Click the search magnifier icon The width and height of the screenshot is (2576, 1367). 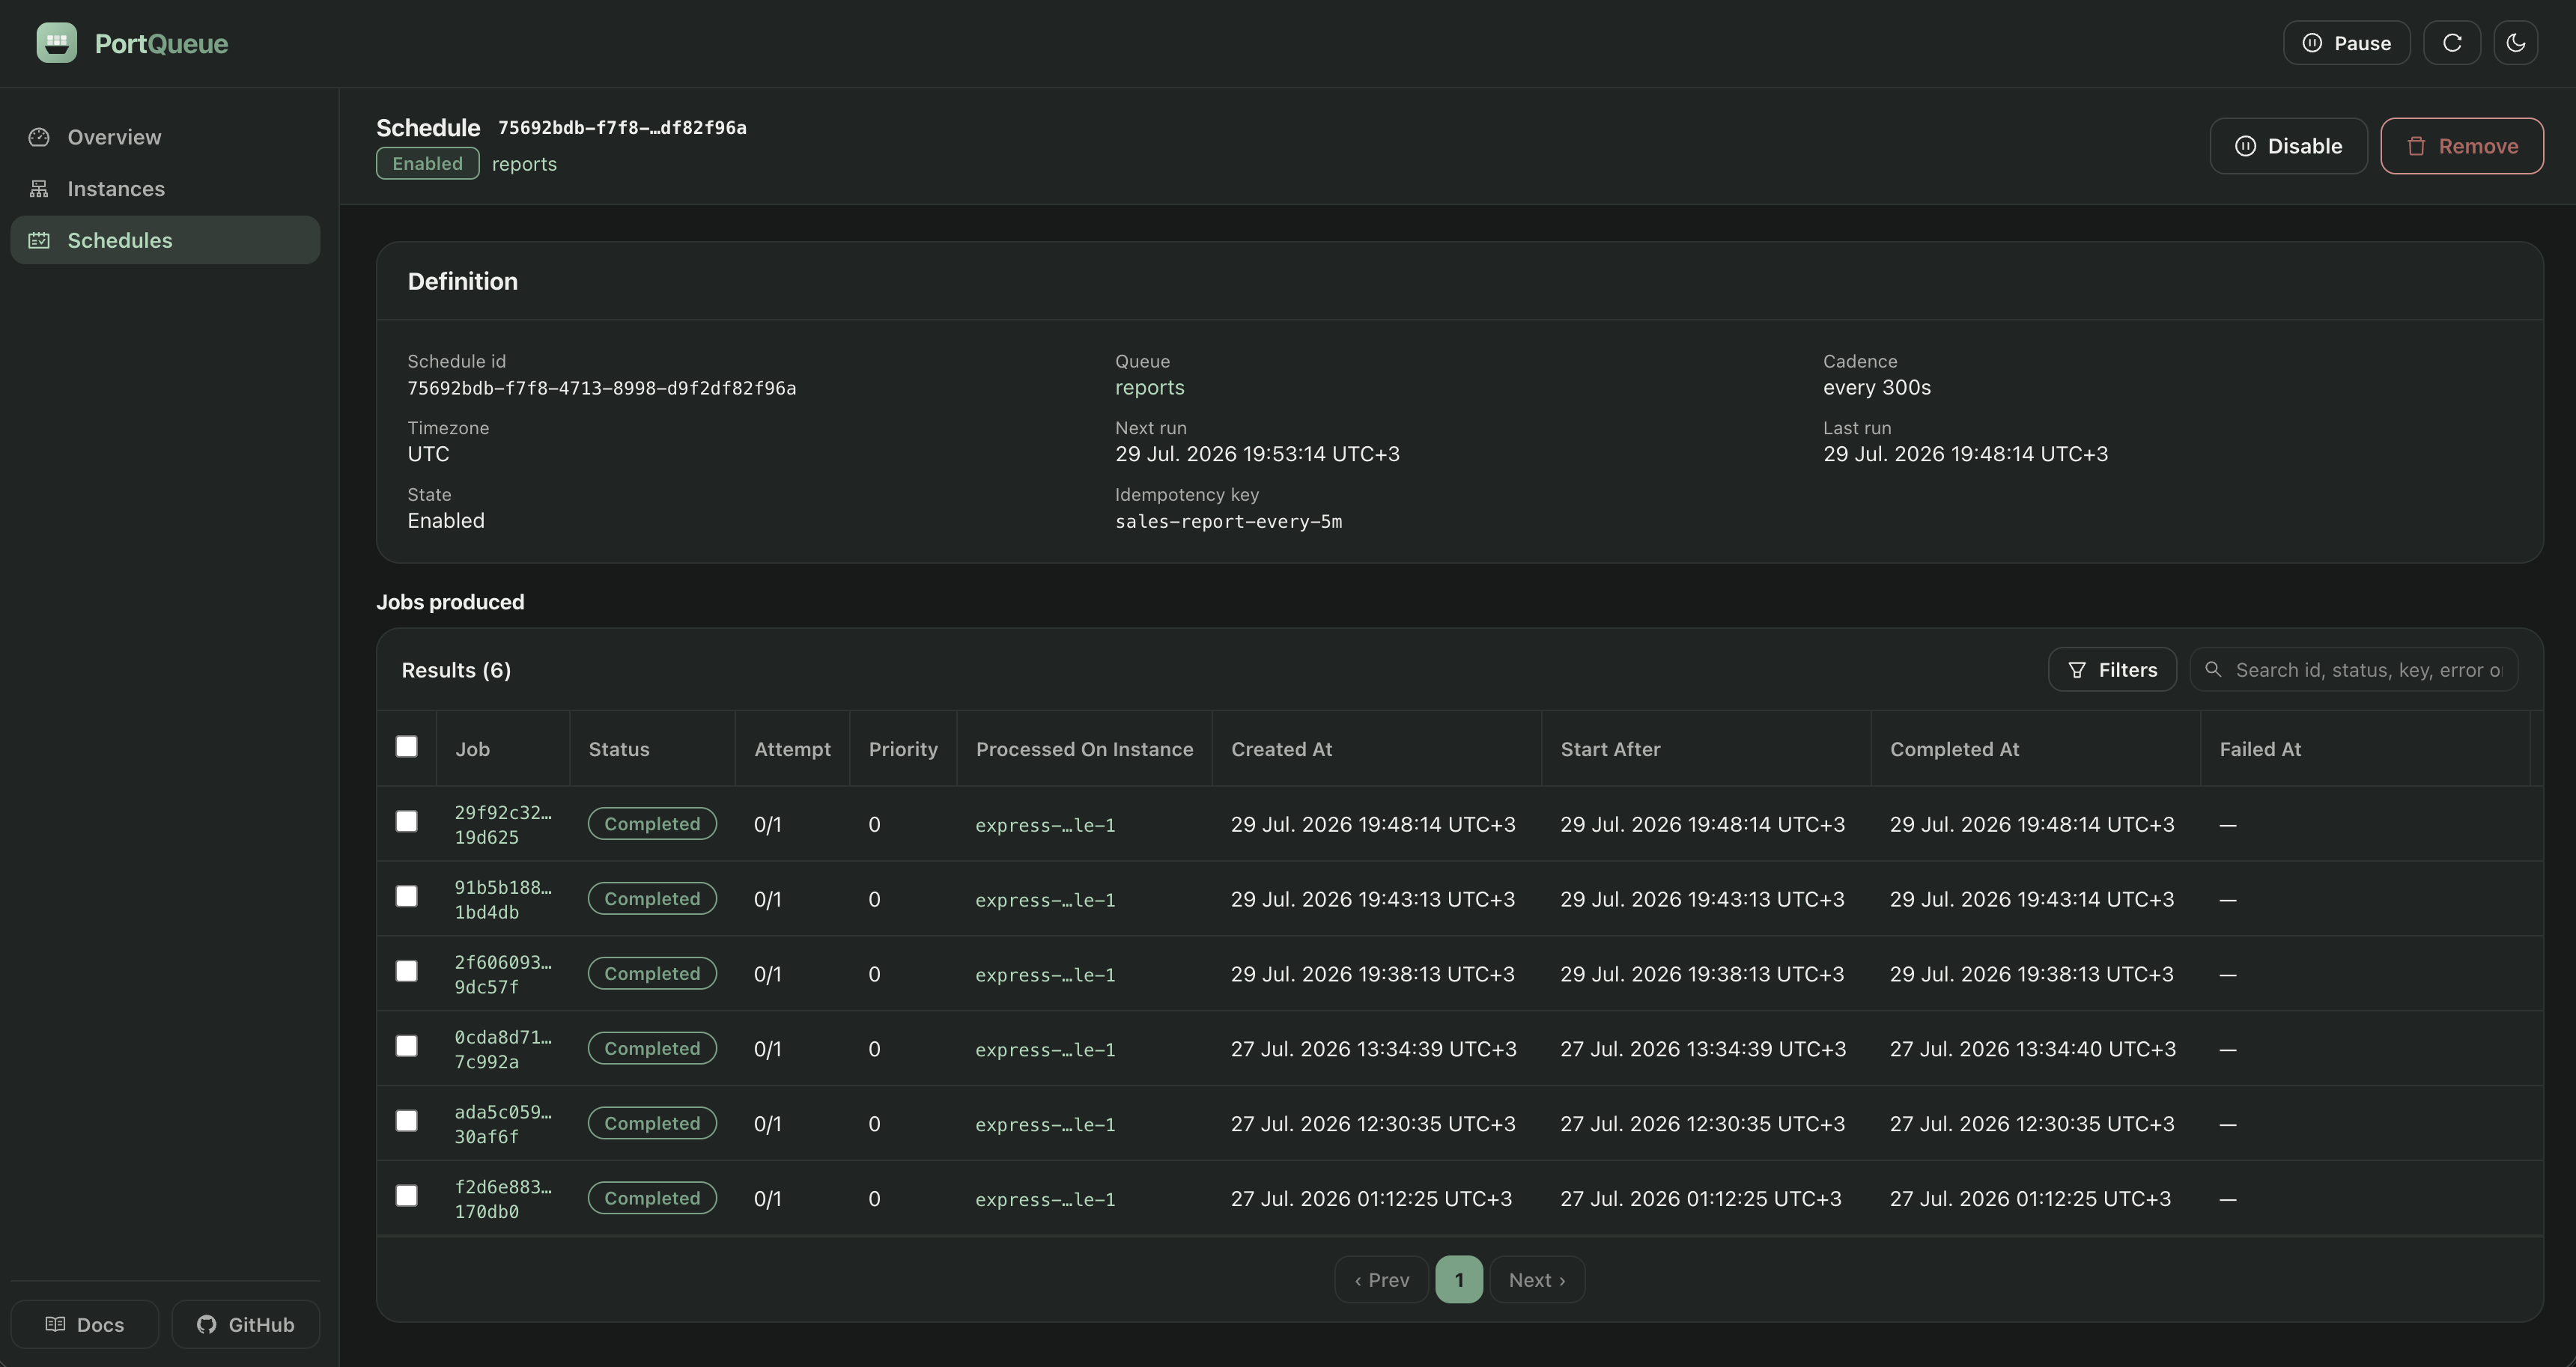pyautogui.click(x=2213, y=670)
